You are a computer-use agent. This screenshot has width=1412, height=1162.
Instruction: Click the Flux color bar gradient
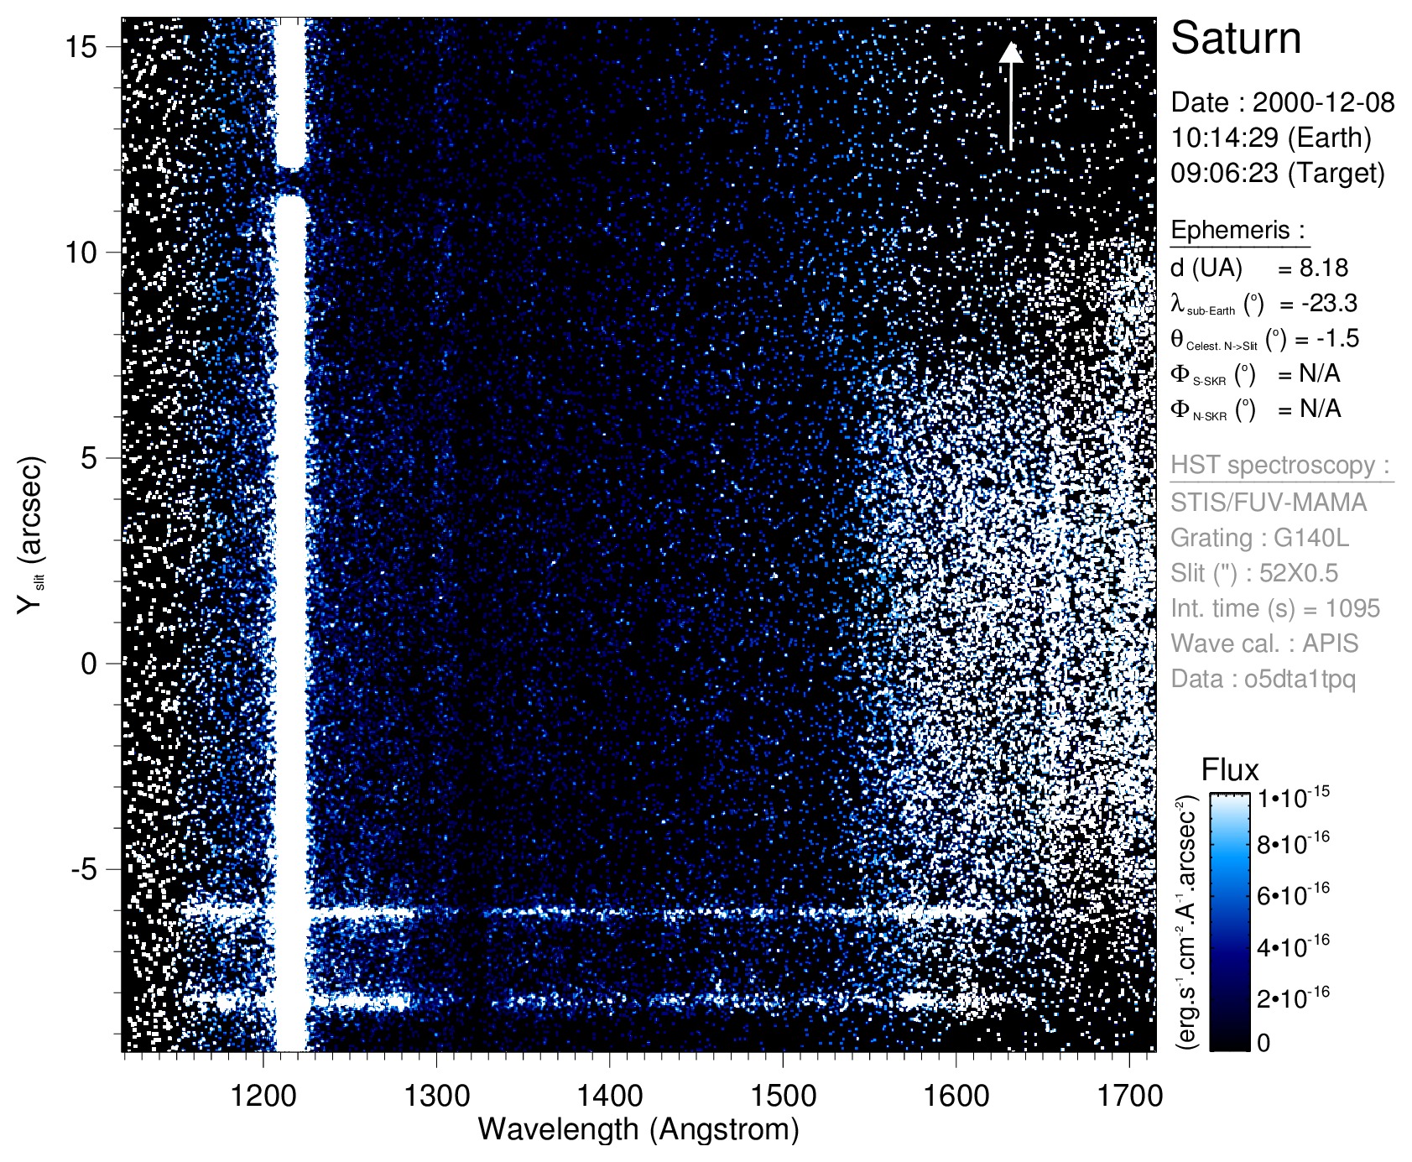tap(1229, 921)
